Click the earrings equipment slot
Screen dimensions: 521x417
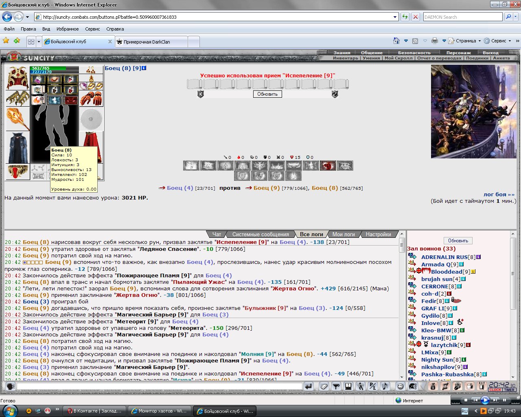tap(91, 70)
